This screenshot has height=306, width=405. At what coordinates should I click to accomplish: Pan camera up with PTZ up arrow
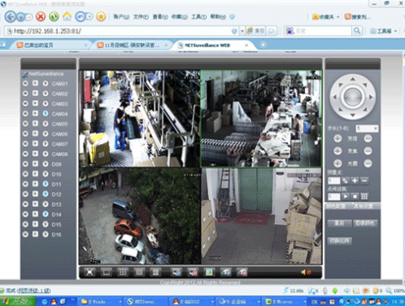(353, 79)
